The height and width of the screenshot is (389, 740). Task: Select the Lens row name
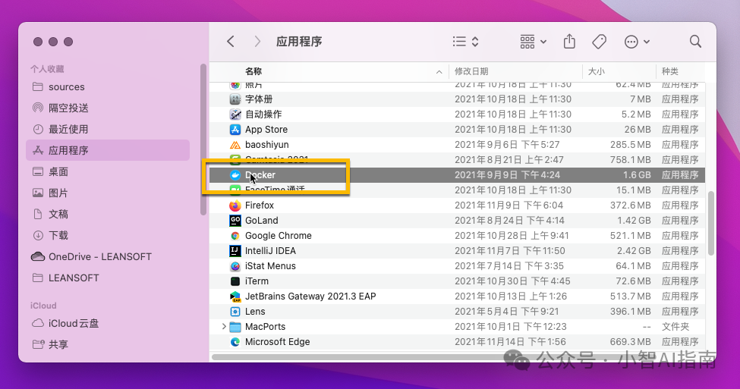point(255,311)
